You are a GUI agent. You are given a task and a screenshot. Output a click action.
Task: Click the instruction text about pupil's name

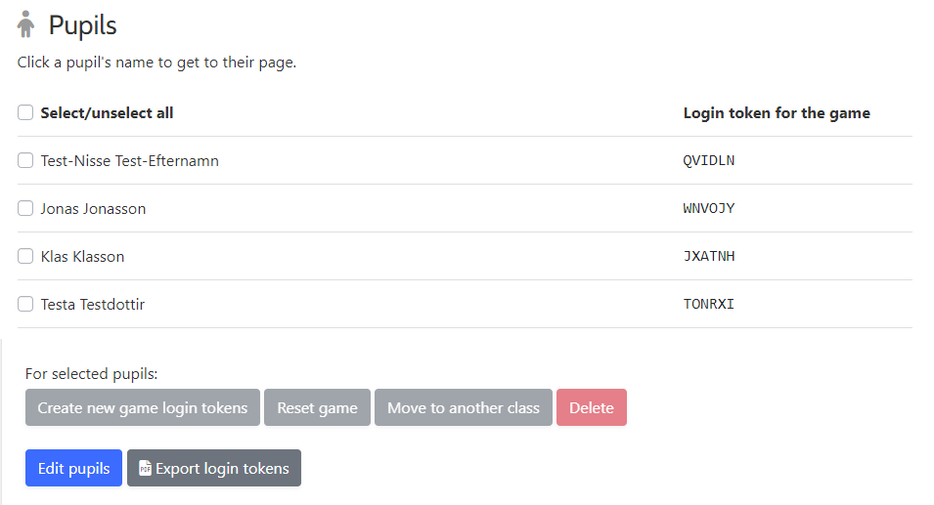[x=156, y=63]
